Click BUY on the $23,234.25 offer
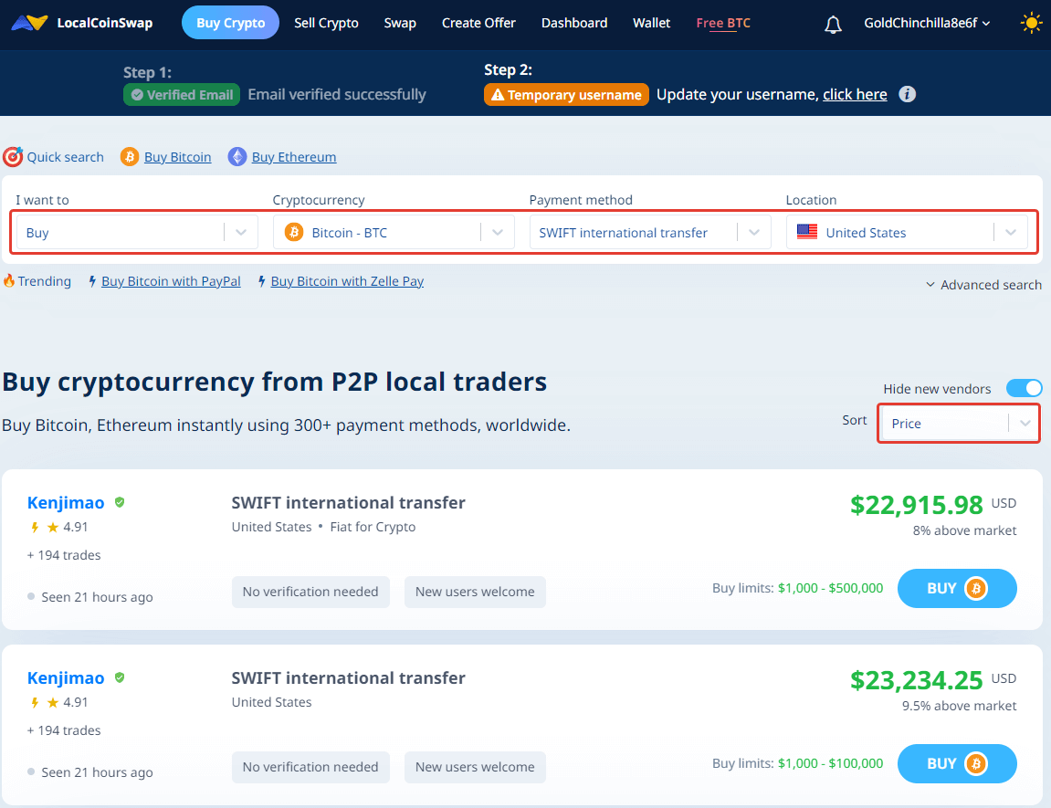The height and width of the screenshot is (808, 1051). 957,764
